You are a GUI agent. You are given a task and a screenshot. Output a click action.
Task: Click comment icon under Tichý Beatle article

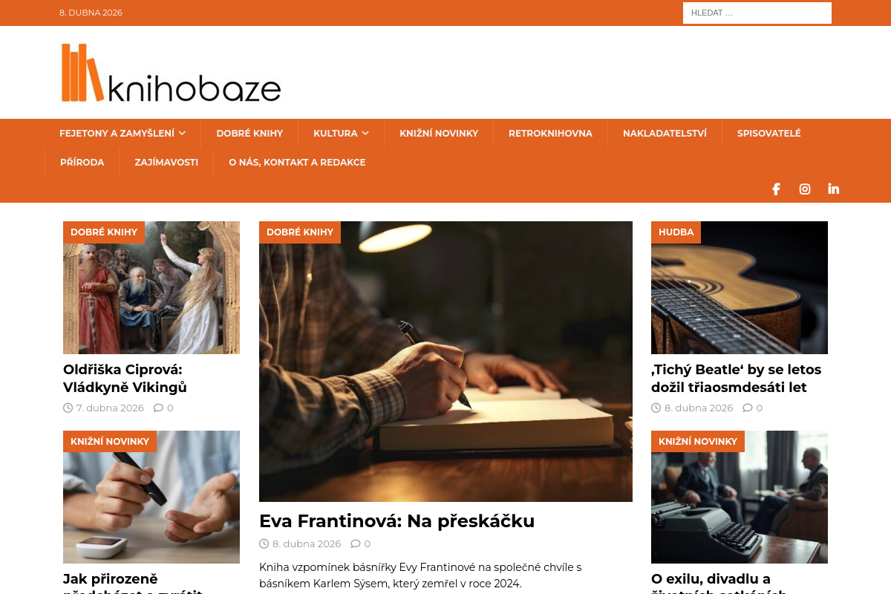(x=748, y=408)
